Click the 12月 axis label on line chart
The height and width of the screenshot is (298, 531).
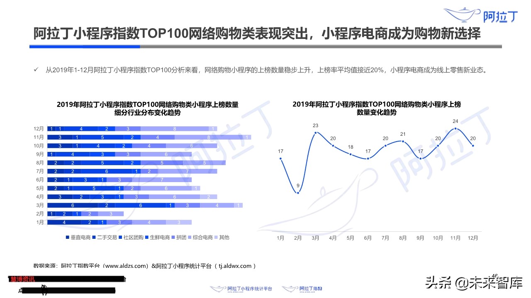coord(473,238)
